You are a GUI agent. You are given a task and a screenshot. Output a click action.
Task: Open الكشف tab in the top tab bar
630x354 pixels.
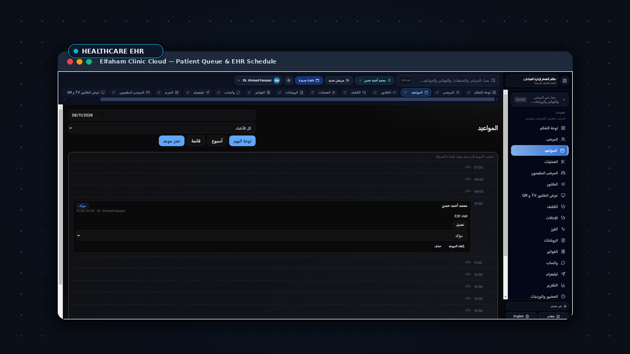click(354, 92)
